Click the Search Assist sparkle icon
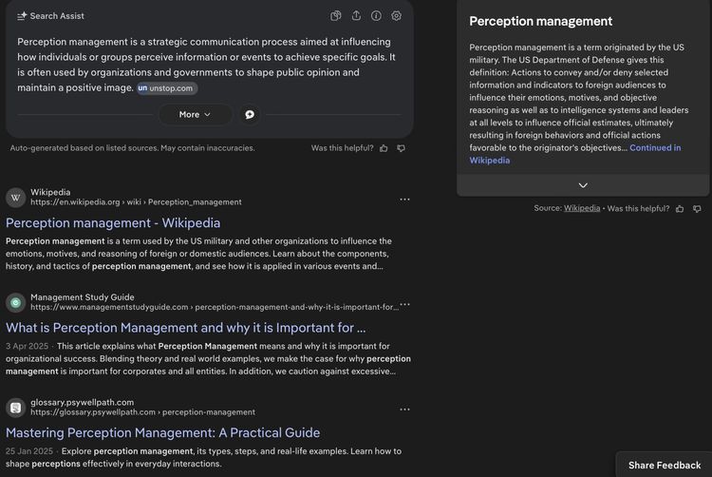Image resolution: width=712 pixels, height=477 pixels. [x=22, y=16]
